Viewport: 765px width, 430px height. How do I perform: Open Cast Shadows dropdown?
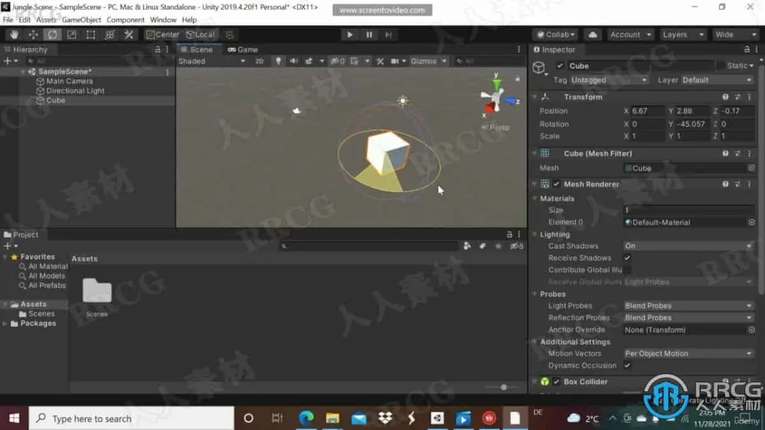(x=689, y=246)
